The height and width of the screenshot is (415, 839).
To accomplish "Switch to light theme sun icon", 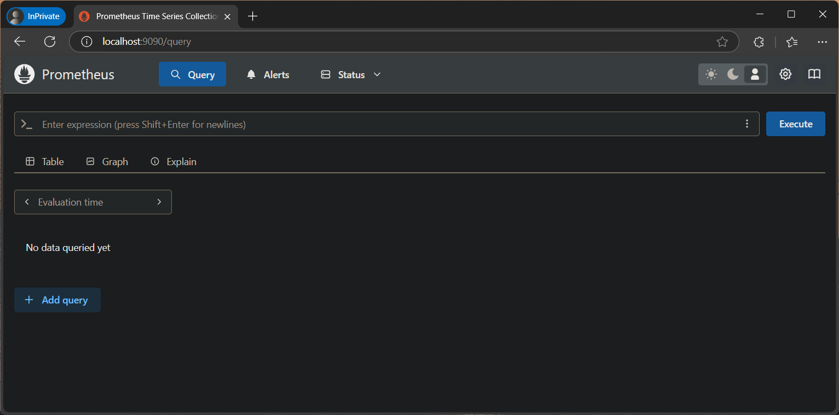I will [711, 74].
